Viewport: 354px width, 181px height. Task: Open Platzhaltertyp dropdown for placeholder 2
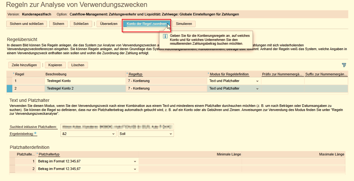[x=135, y=169]
